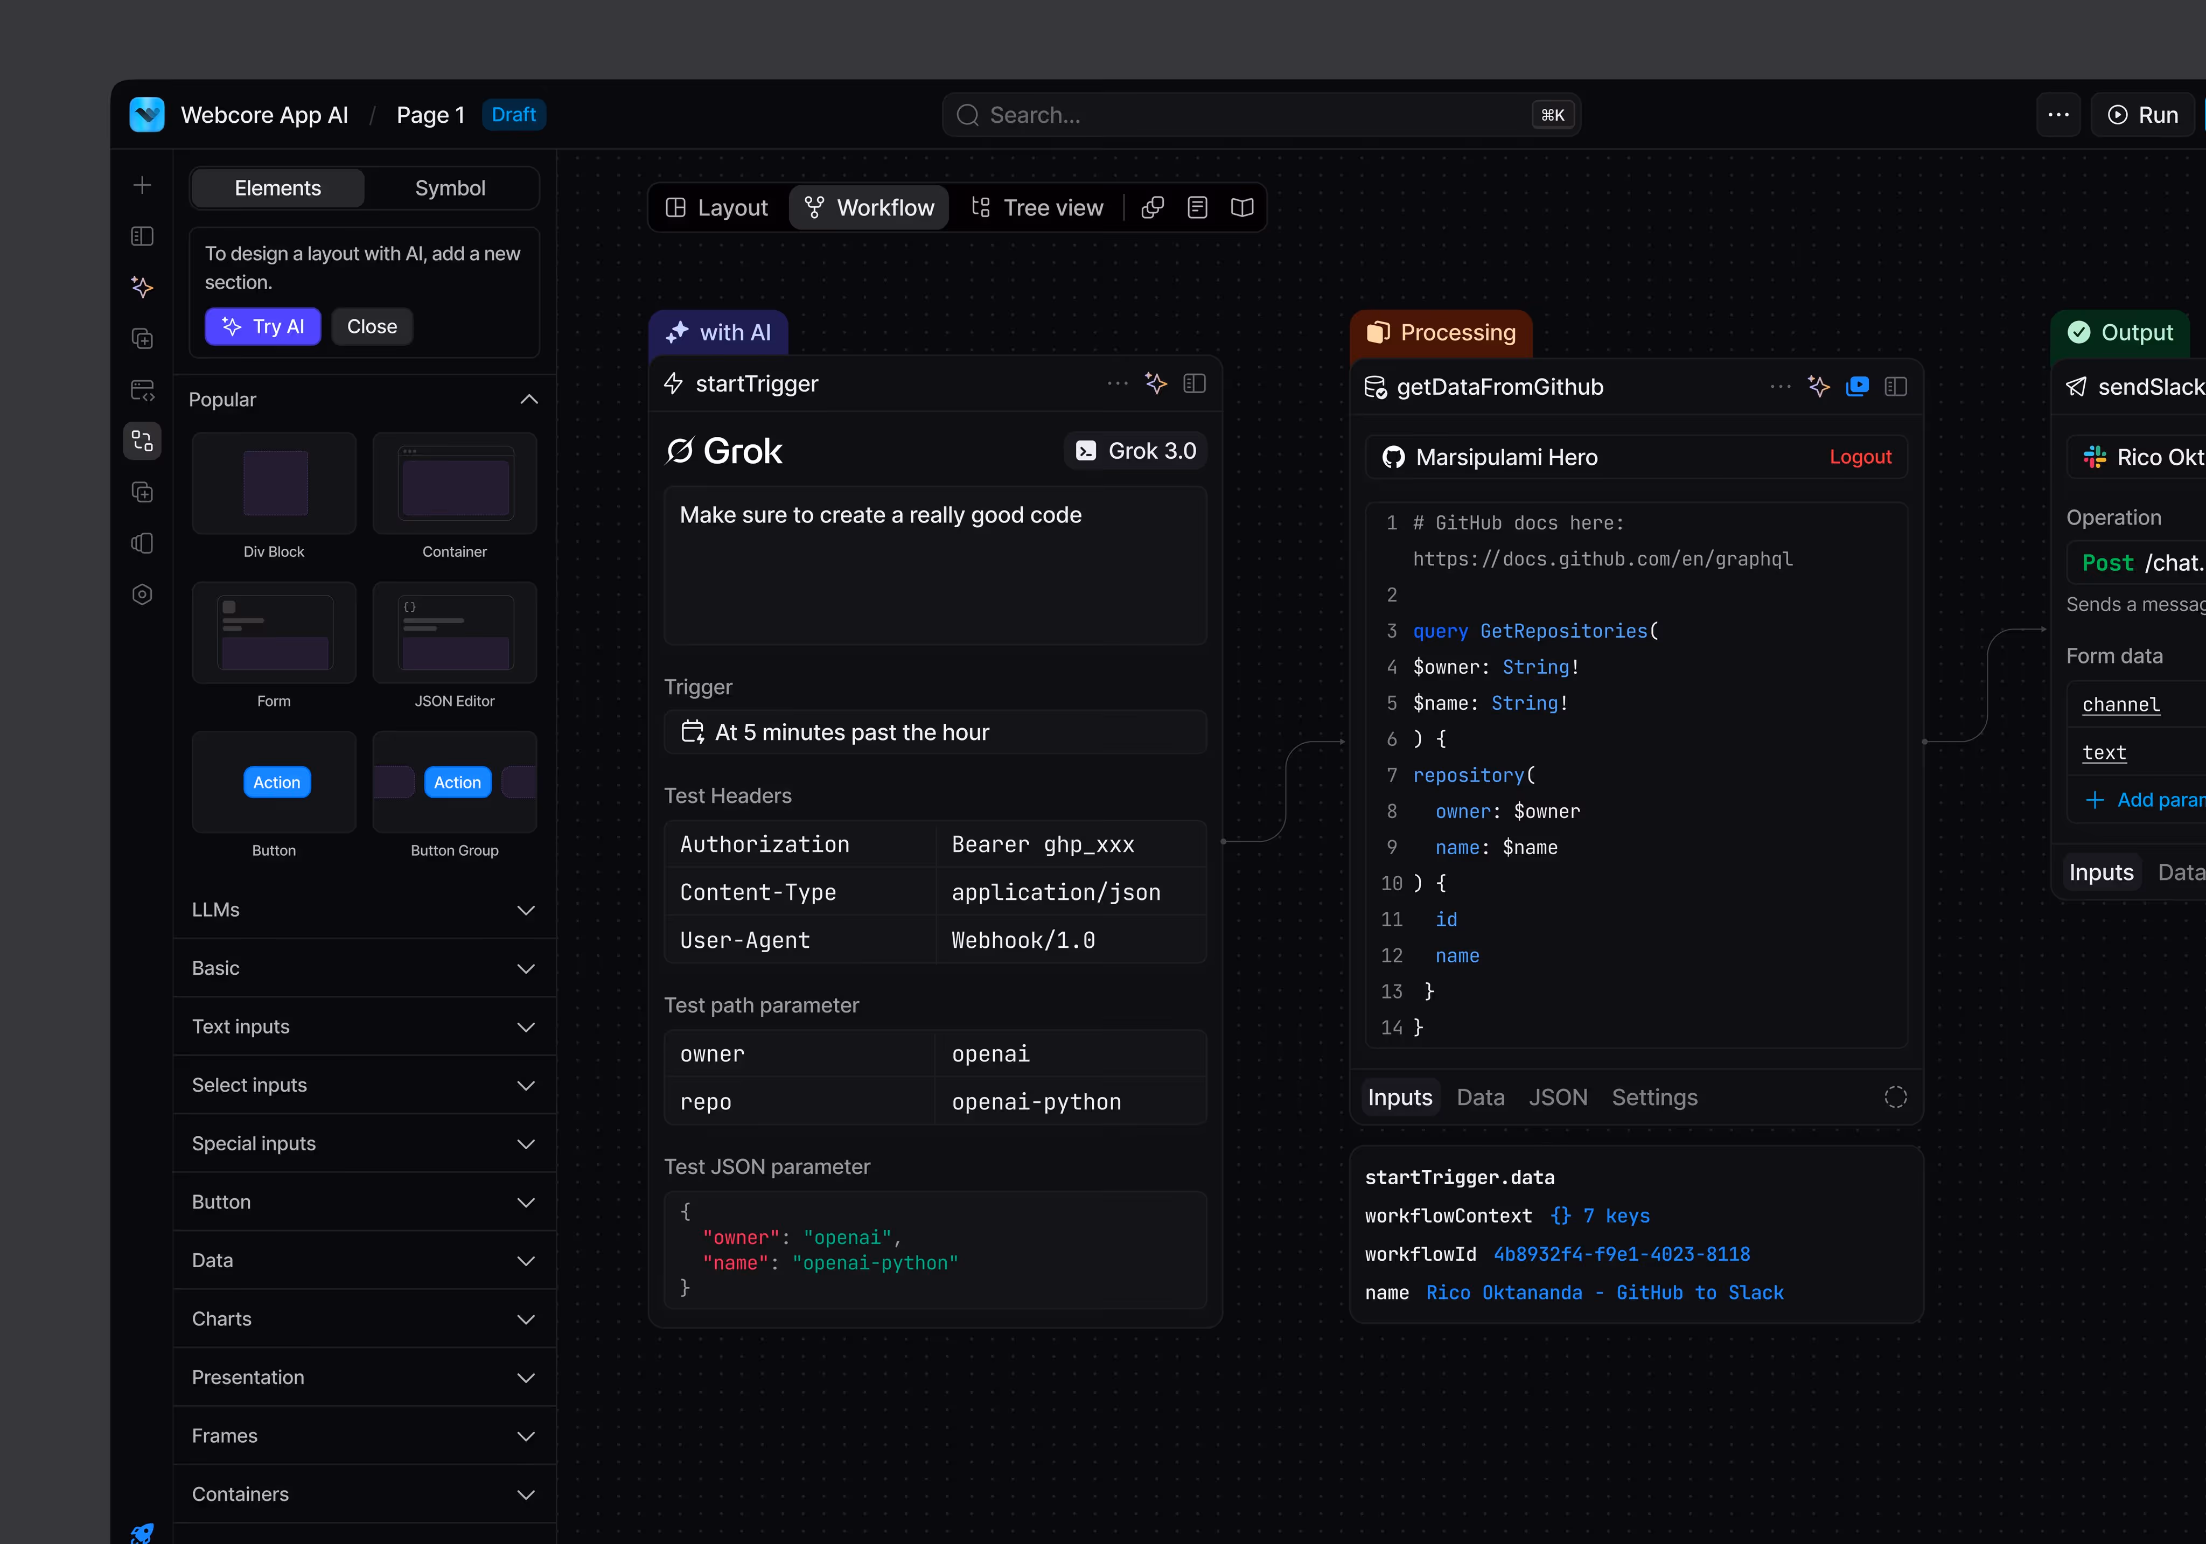The image size is (2206, 1544).
Task: Toggle startTrigger side panel icon
Action: (1194, 383)
